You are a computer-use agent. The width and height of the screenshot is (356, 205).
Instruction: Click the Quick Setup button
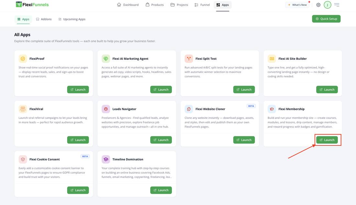tap(326, 19)
